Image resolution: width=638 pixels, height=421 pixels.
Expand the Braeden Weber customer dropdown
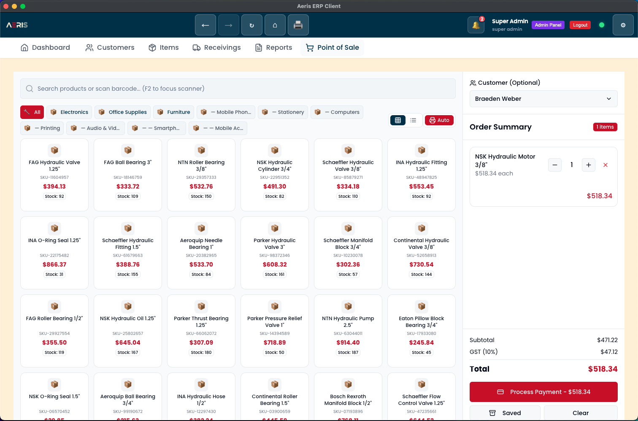(543, 99)
